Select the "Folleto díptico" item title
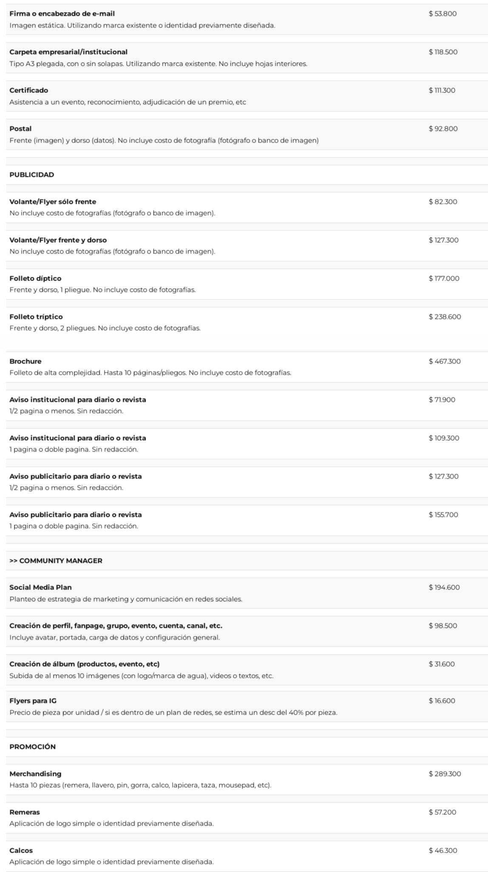Image resolution: width=488 pixels, height=872 pixels. coord(35,278)
